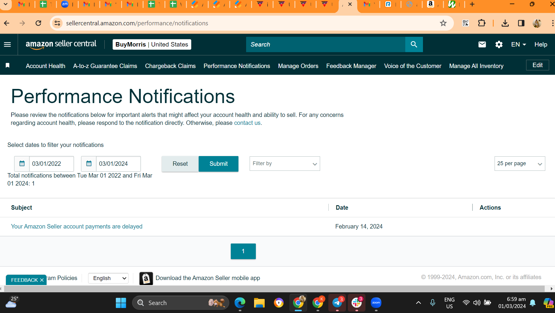Image resolution: width=555 pixels, height=313 pixels.
Task: Click Download the Amazon Seller mobile app link
Action: pos(208,278)
